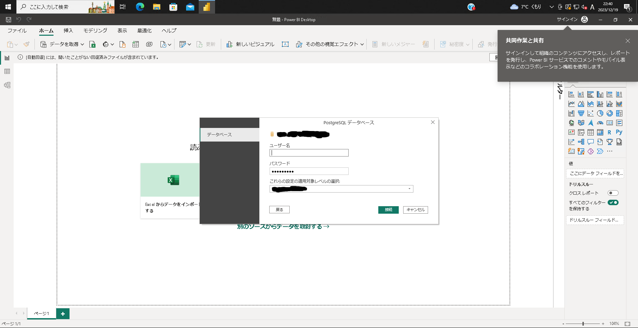This screenshot has width=638, height=328.
Task: Insert a text box from ribbon
Action: pos(285,44)
